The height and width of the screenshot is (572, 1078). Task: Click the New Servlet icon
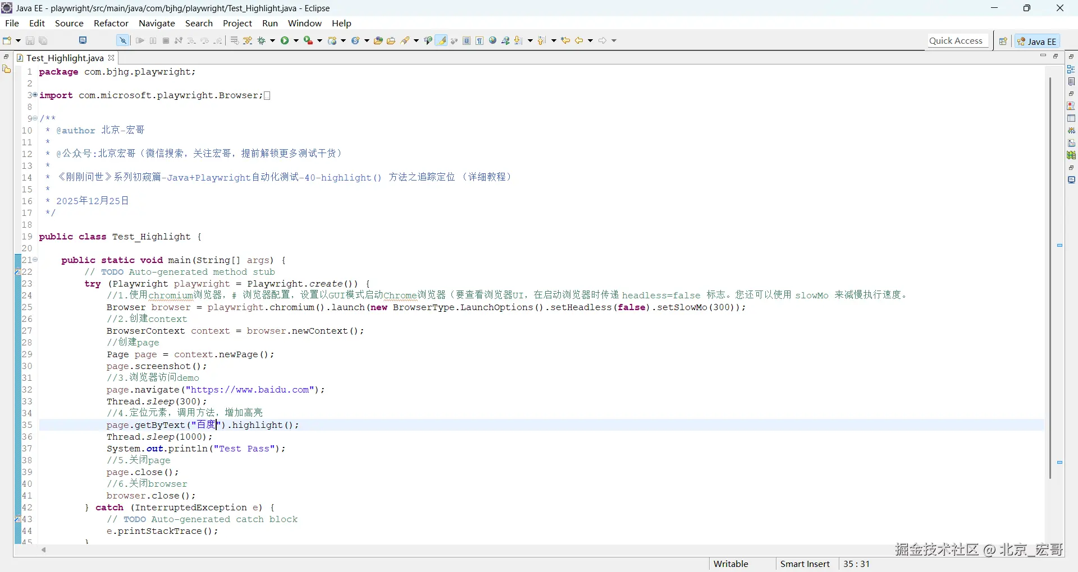(355, 40)
